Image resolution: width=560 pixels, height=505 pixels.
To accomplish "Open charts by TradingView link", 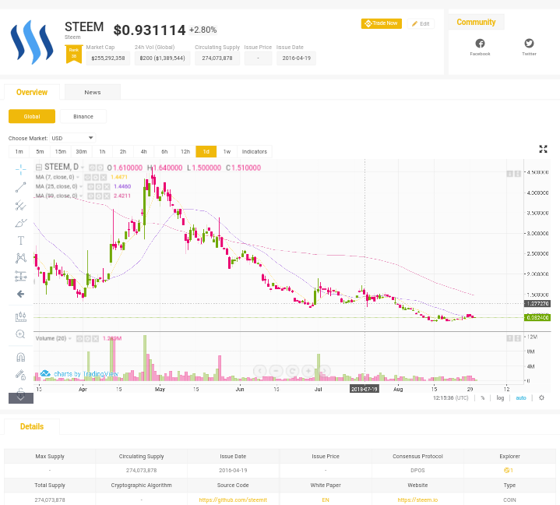I will [x=79, y=374].
